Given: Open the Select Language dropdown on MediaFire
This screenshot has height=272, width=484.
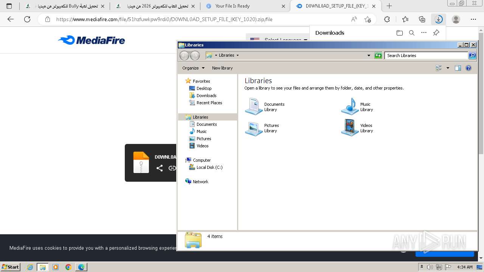Looking at the screenshot, I should 279,40.
